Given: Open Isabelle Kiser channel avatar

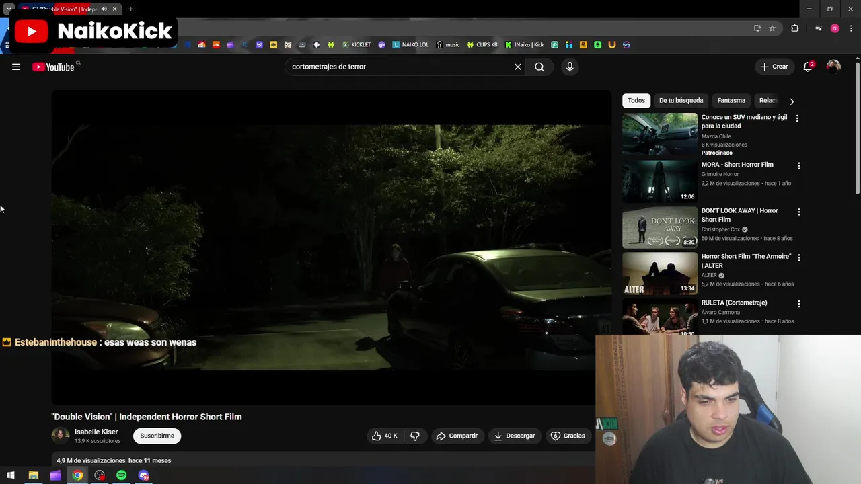Looking at the screenshot, I should (x=61, y=436).
